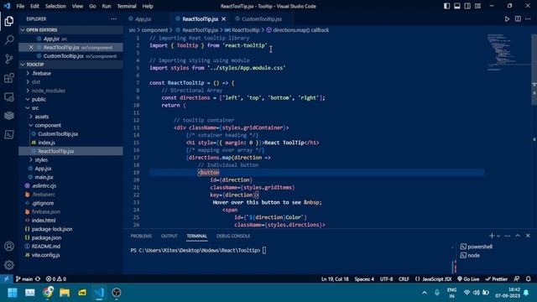537x302 pixels.
Task: Open Explorer Views and More Actions
Action: pos(114,18)
